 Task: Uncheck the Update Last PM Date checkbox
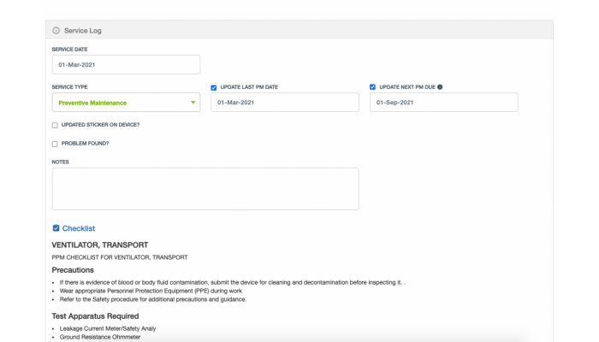click(x=214, y=87)
